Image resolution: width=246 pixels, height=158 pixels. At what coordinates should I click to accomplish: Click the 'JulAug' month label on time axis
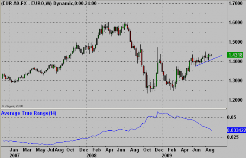click(x=55, y=150)
